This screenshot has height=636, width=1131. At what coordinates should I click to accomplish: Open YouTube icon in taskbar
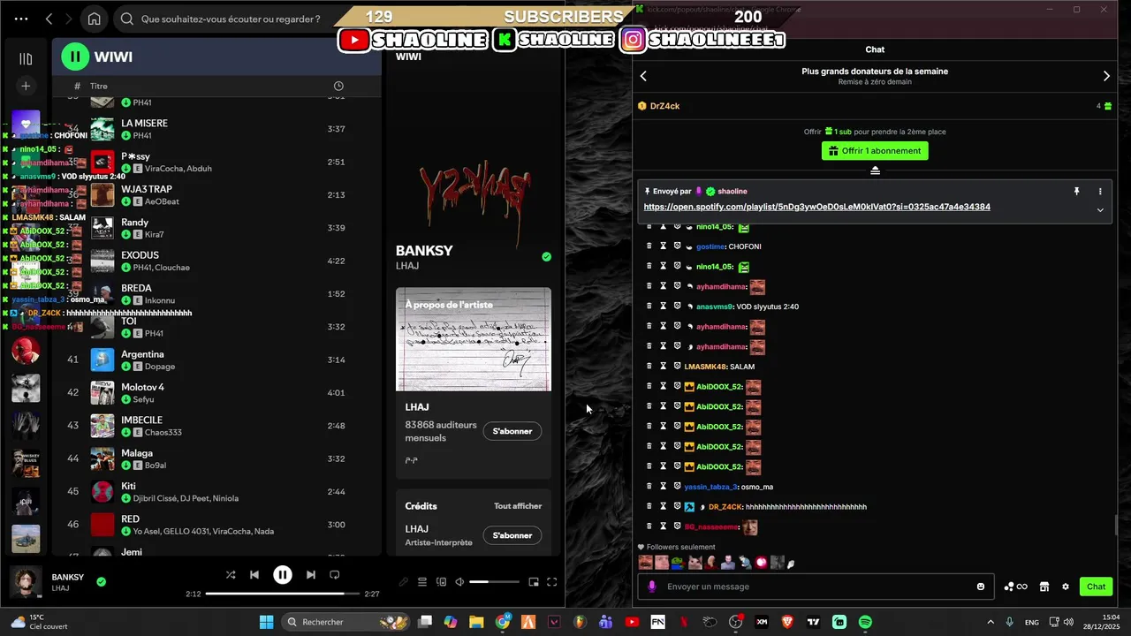click(x=632, y=622)
